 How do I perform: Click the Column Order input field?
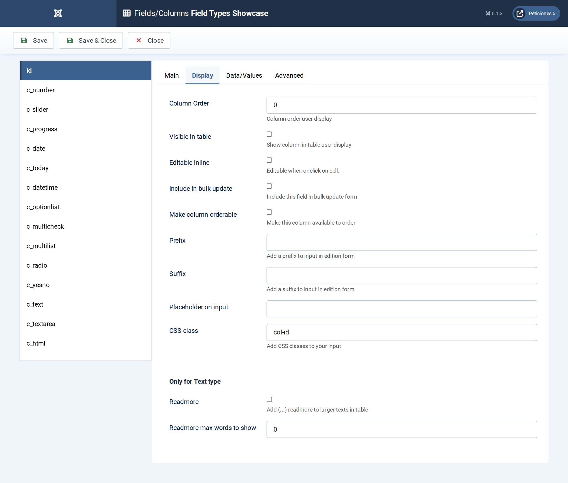(x=402, y=105)
